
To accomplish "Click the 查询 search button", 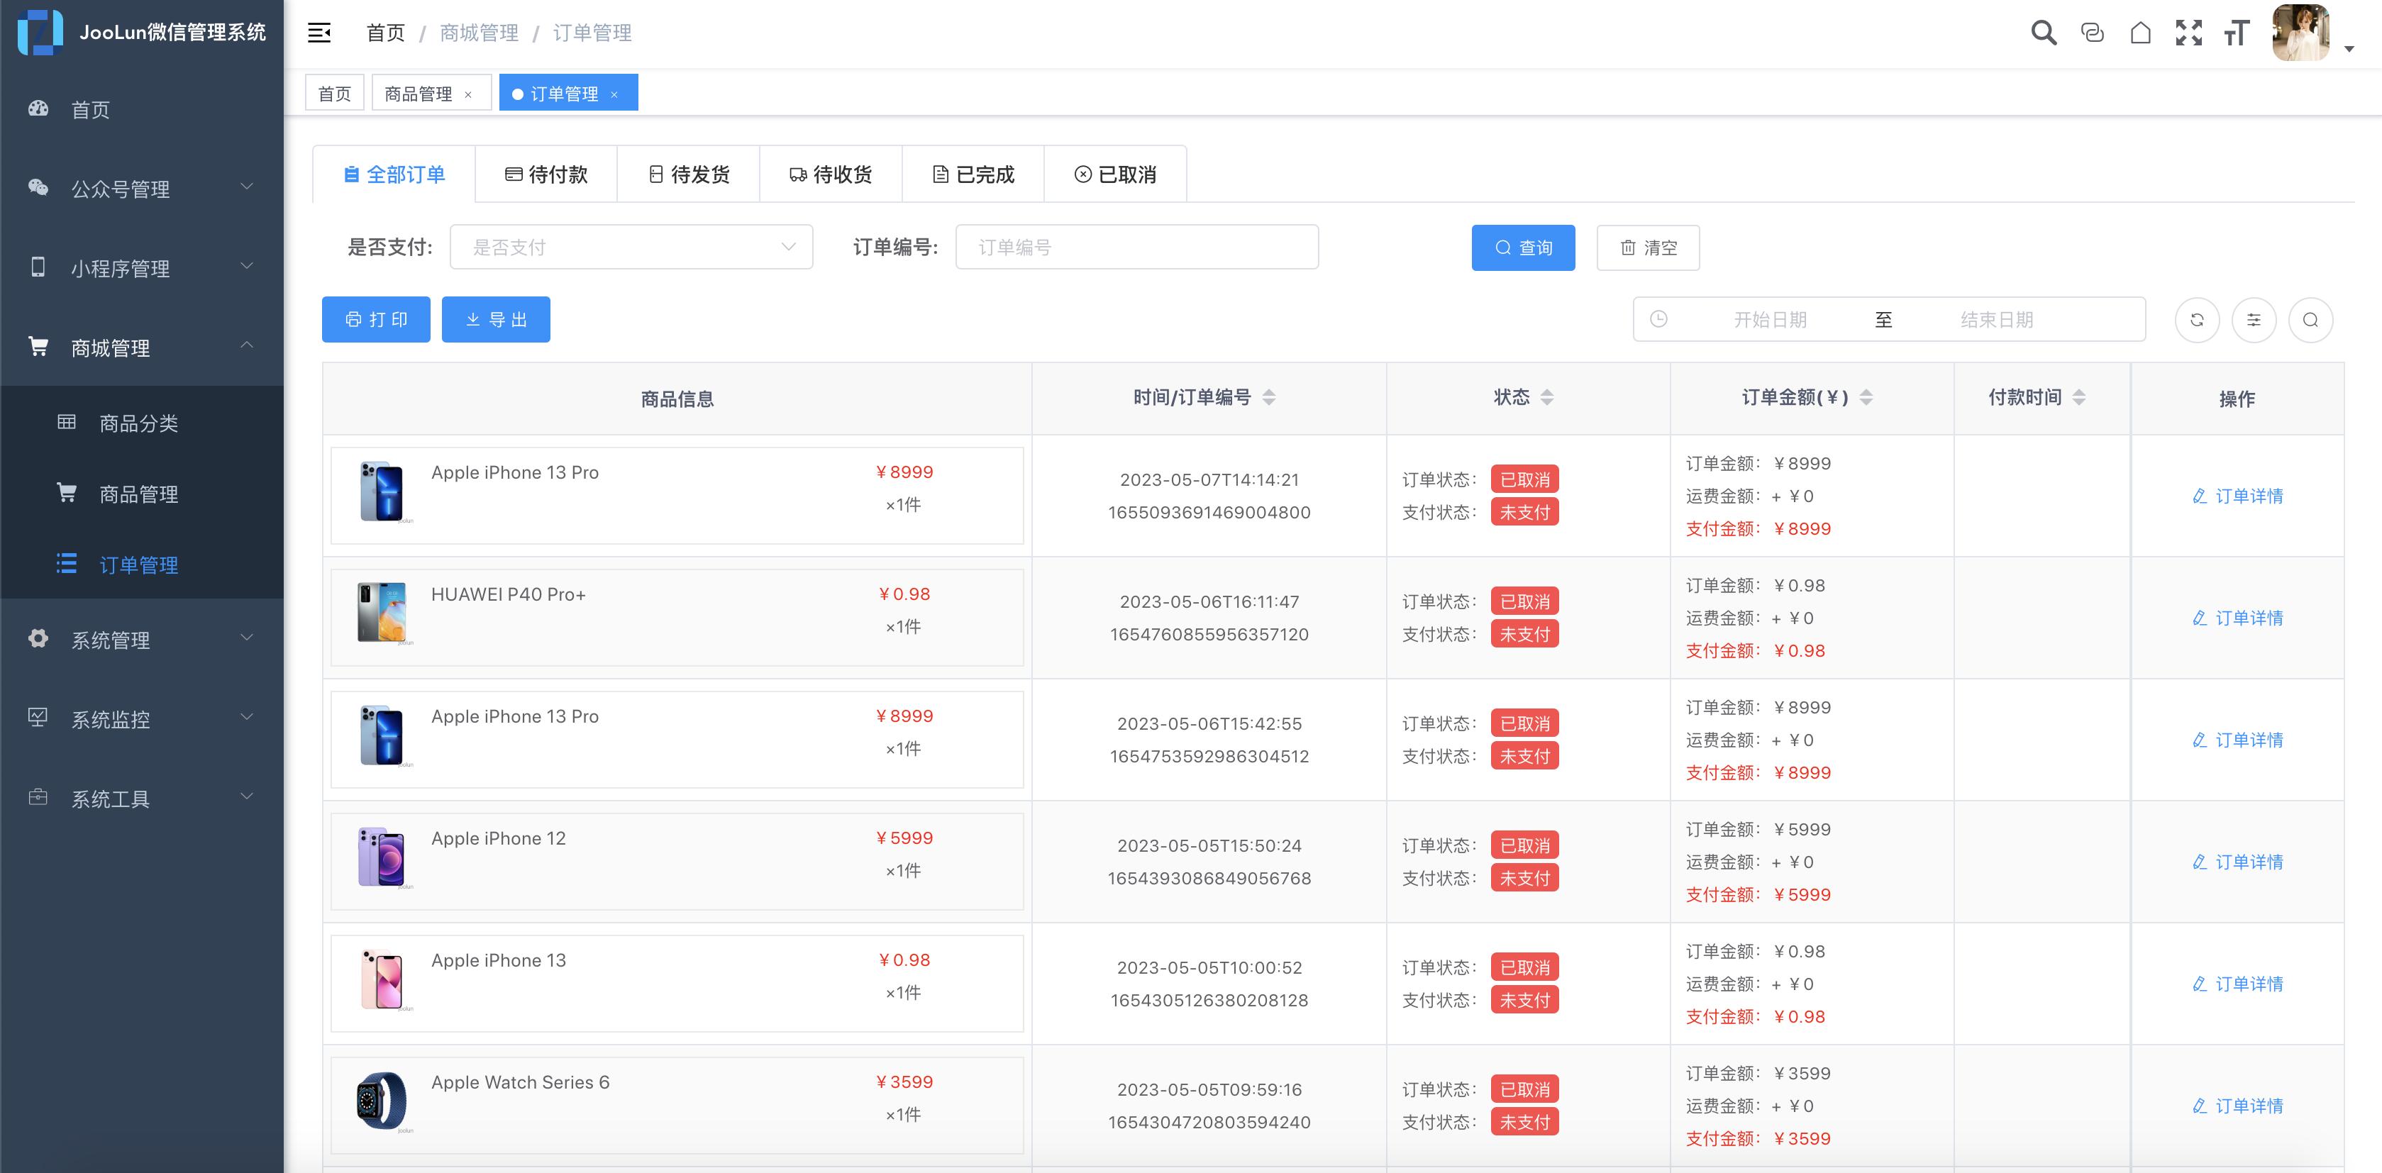I will pyautogui.click(x=1523, y=247).
